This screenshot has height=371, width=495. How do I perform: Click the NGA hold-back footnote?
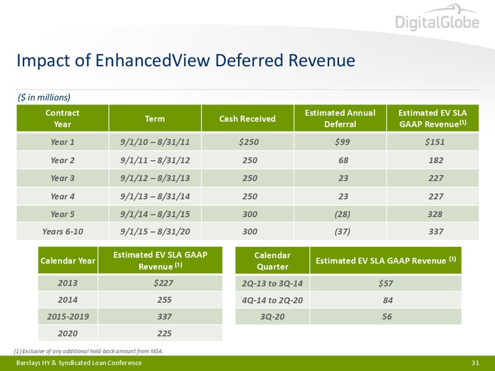(x=88, y=351)
